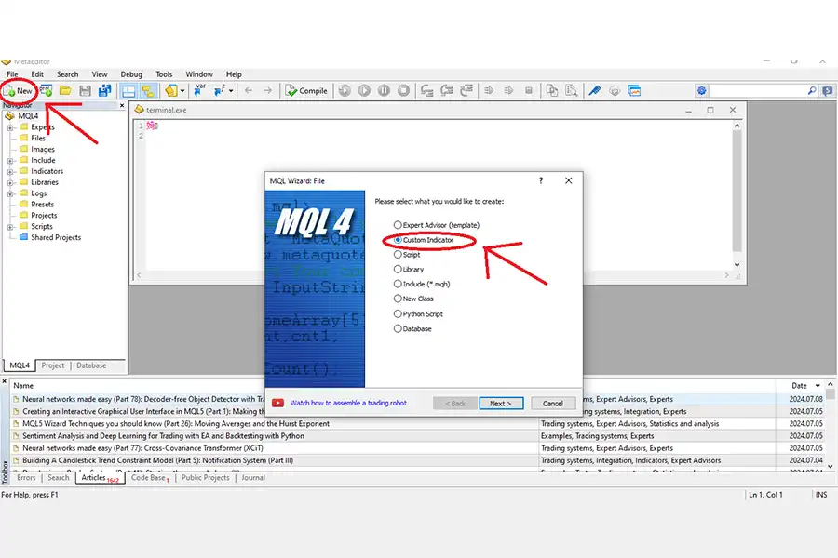Screen dimensions: 838x558
Task: Click the Step Into debug icon
Action: (427, 91)
